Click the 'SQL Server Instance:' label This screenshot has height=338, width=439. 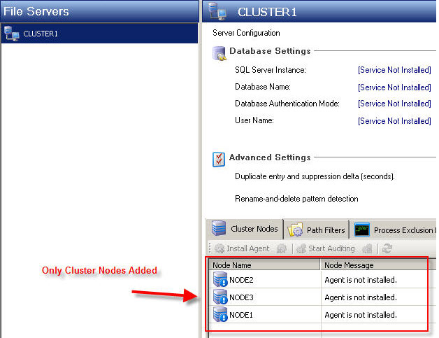tap(270, 70)
